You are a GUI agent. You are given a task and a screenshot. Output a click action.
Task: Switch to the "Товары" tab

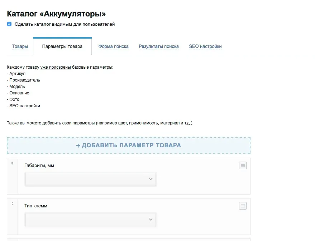[x=20, y=46]
